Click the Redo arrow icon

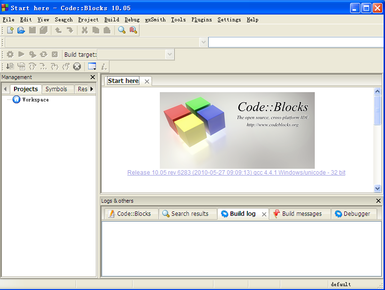click(x=70, y=30)
